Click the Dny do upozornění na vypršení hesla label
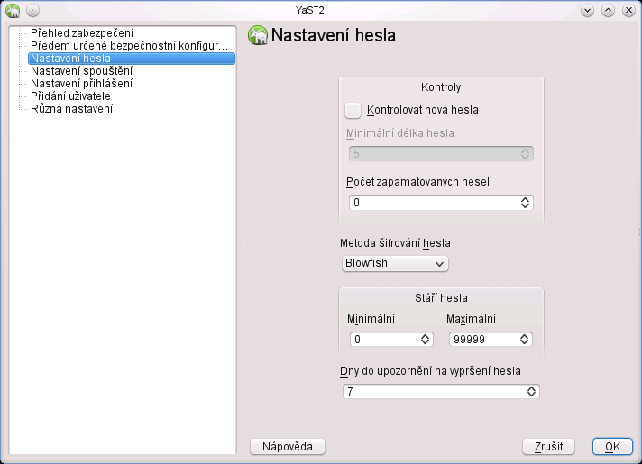Image resolution: width=642 pixels, height=464 pixels. click(430, 371)
